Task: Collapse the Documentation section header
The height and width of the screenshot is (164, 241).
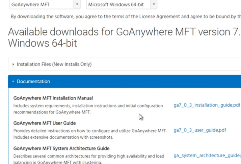Action: (125, 81)
